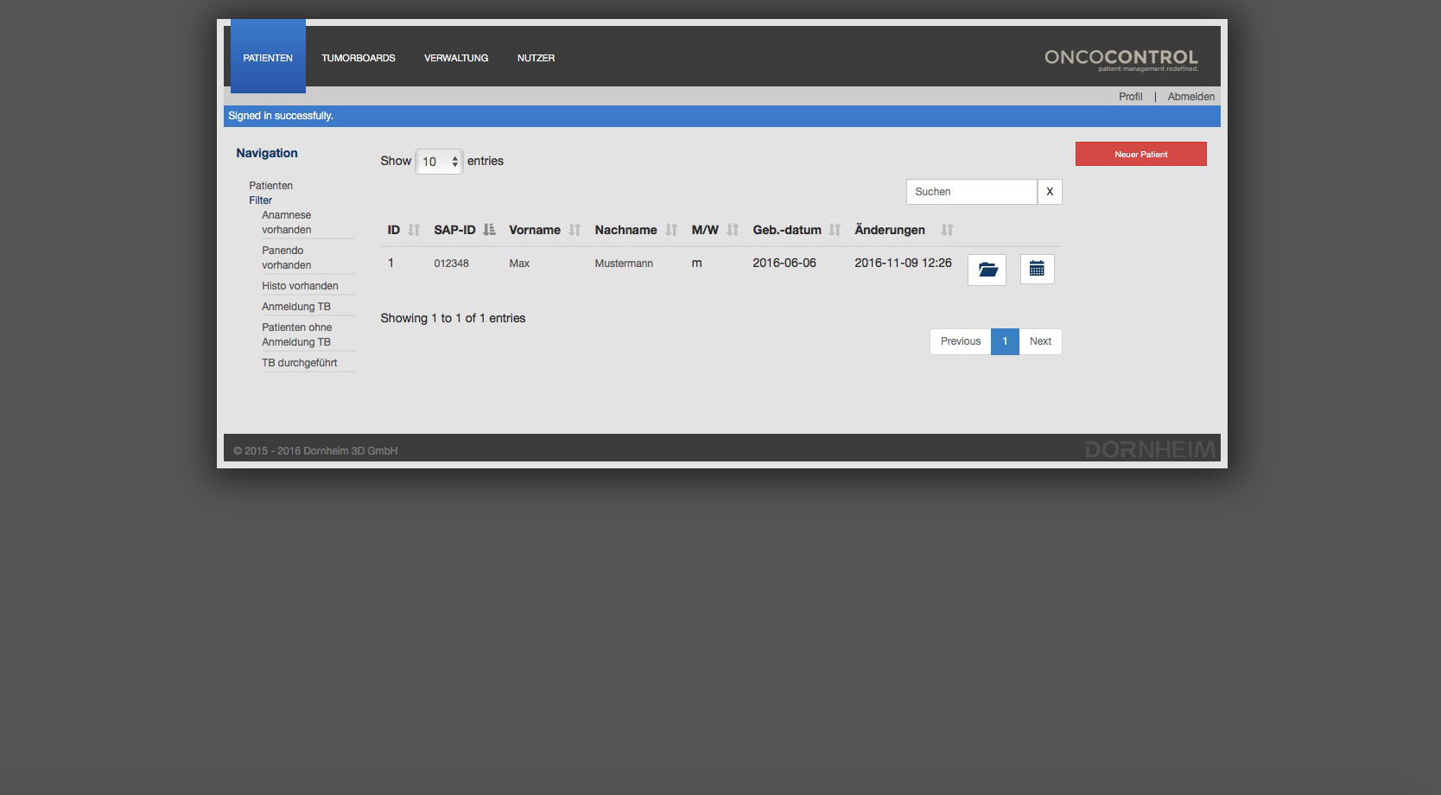This screenshot has height=795, width=1441.
Task: Click the M/W cell value m
Action: click(x=696, y=263)
